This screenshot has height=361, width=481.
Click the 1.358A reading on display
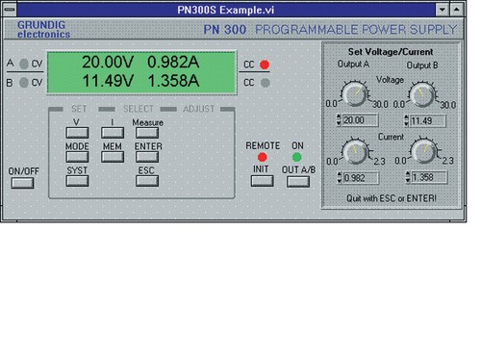click(173, 81)
